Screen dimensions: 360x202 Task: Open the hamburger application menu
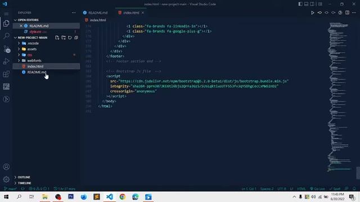pyautogui.click(x=6, y=13)
